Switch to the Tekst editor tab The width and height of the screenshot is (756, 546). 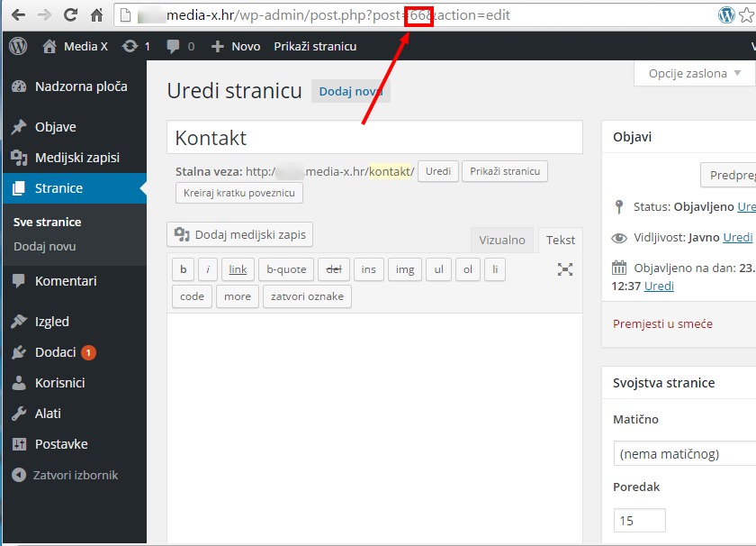560,240
